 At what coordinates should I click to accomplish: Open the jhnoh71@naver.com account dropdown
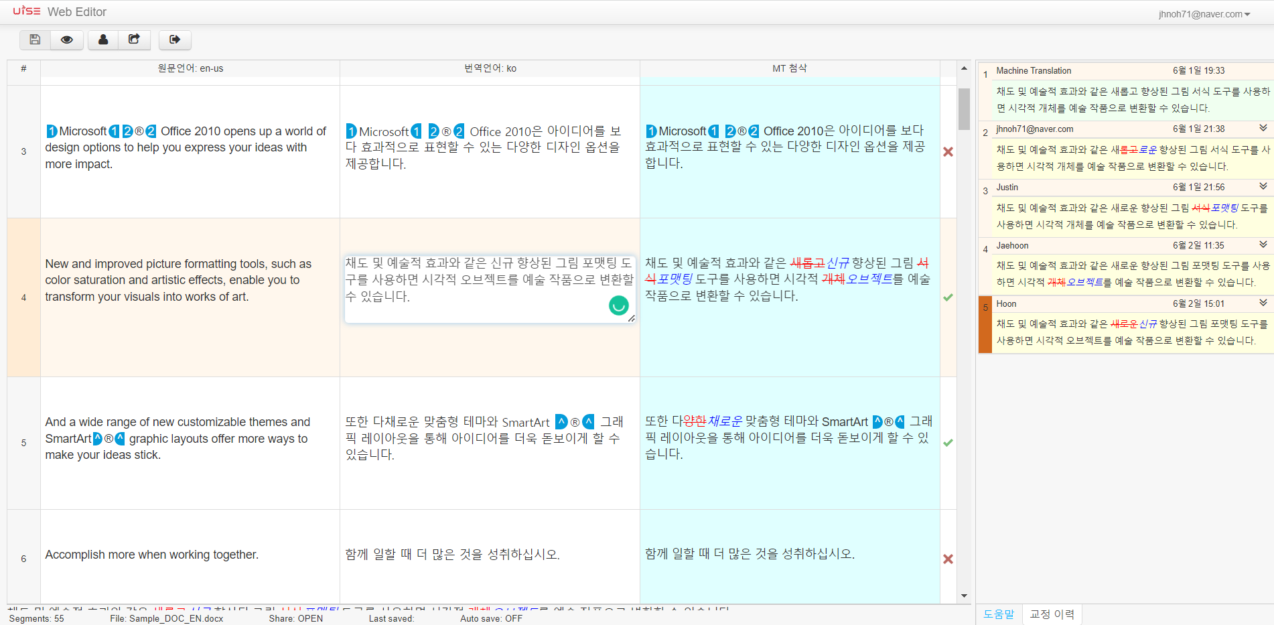point(1204,14)
